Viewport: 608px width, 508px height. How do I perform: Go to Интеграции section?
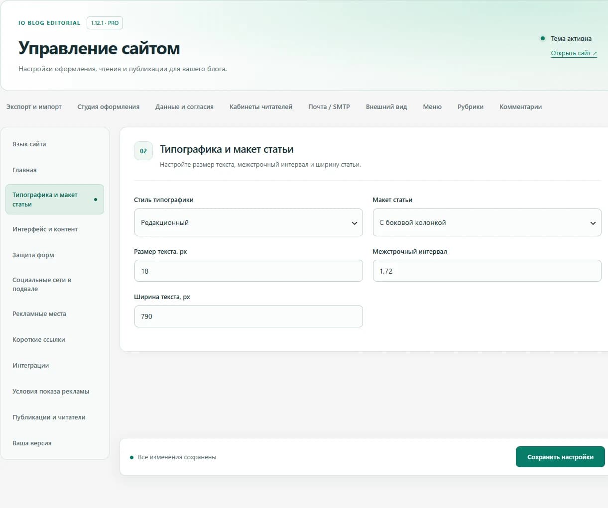point(55,366)
